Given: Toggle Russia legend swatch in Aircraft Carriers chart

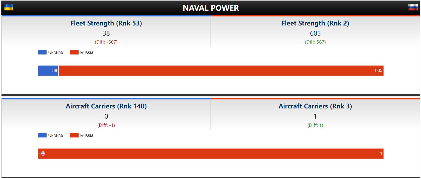Looking at the screenshot, I should [74, 136].
